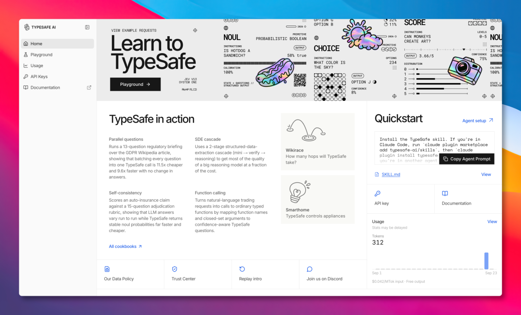
Task: Click the Usage chart icon in the sidebar
Action: click(26, 66)
